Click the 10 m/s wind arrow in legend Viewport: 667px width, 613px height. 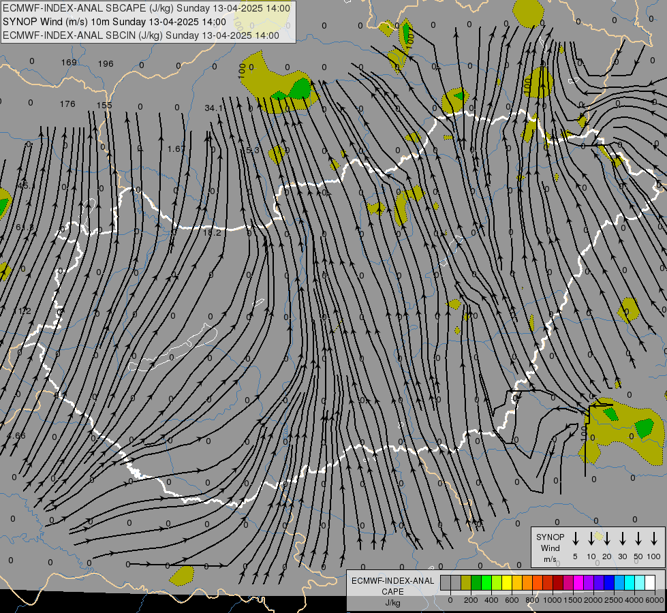tap(591, 538)
